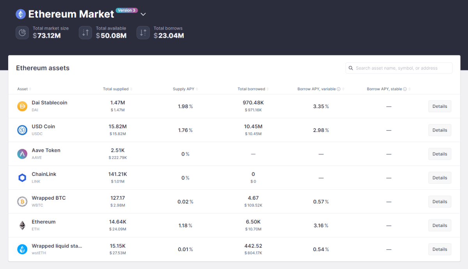This screenshot has height=269, width=468.
Task: Click the Ethereum Market title
Action: pyautogui.click(x=71, y=14)
